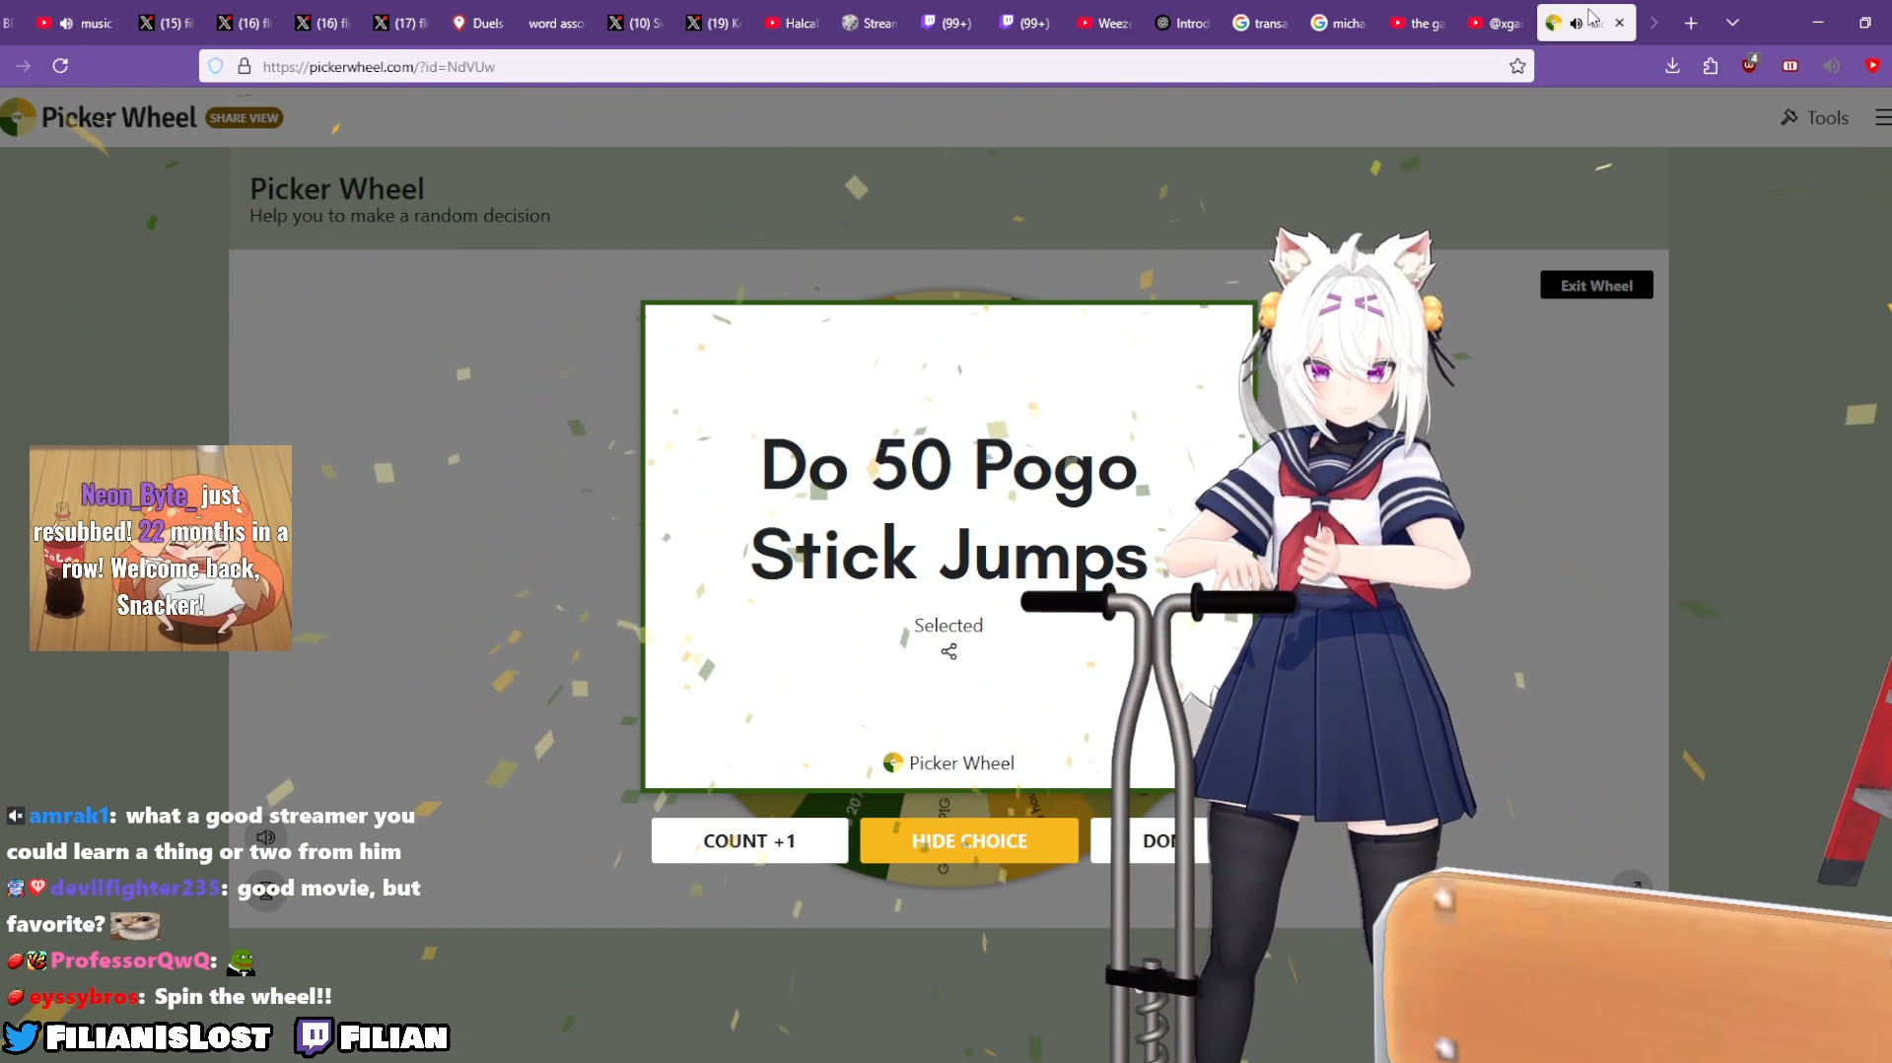Click the Picker Wheel result-card logo
1892x1063 pixels.
[948, 763]
